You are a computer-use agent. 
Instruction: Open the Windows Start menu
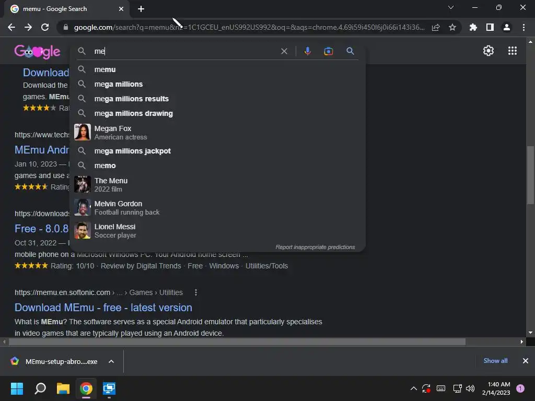pyautogui.click(x=17, y=388)
